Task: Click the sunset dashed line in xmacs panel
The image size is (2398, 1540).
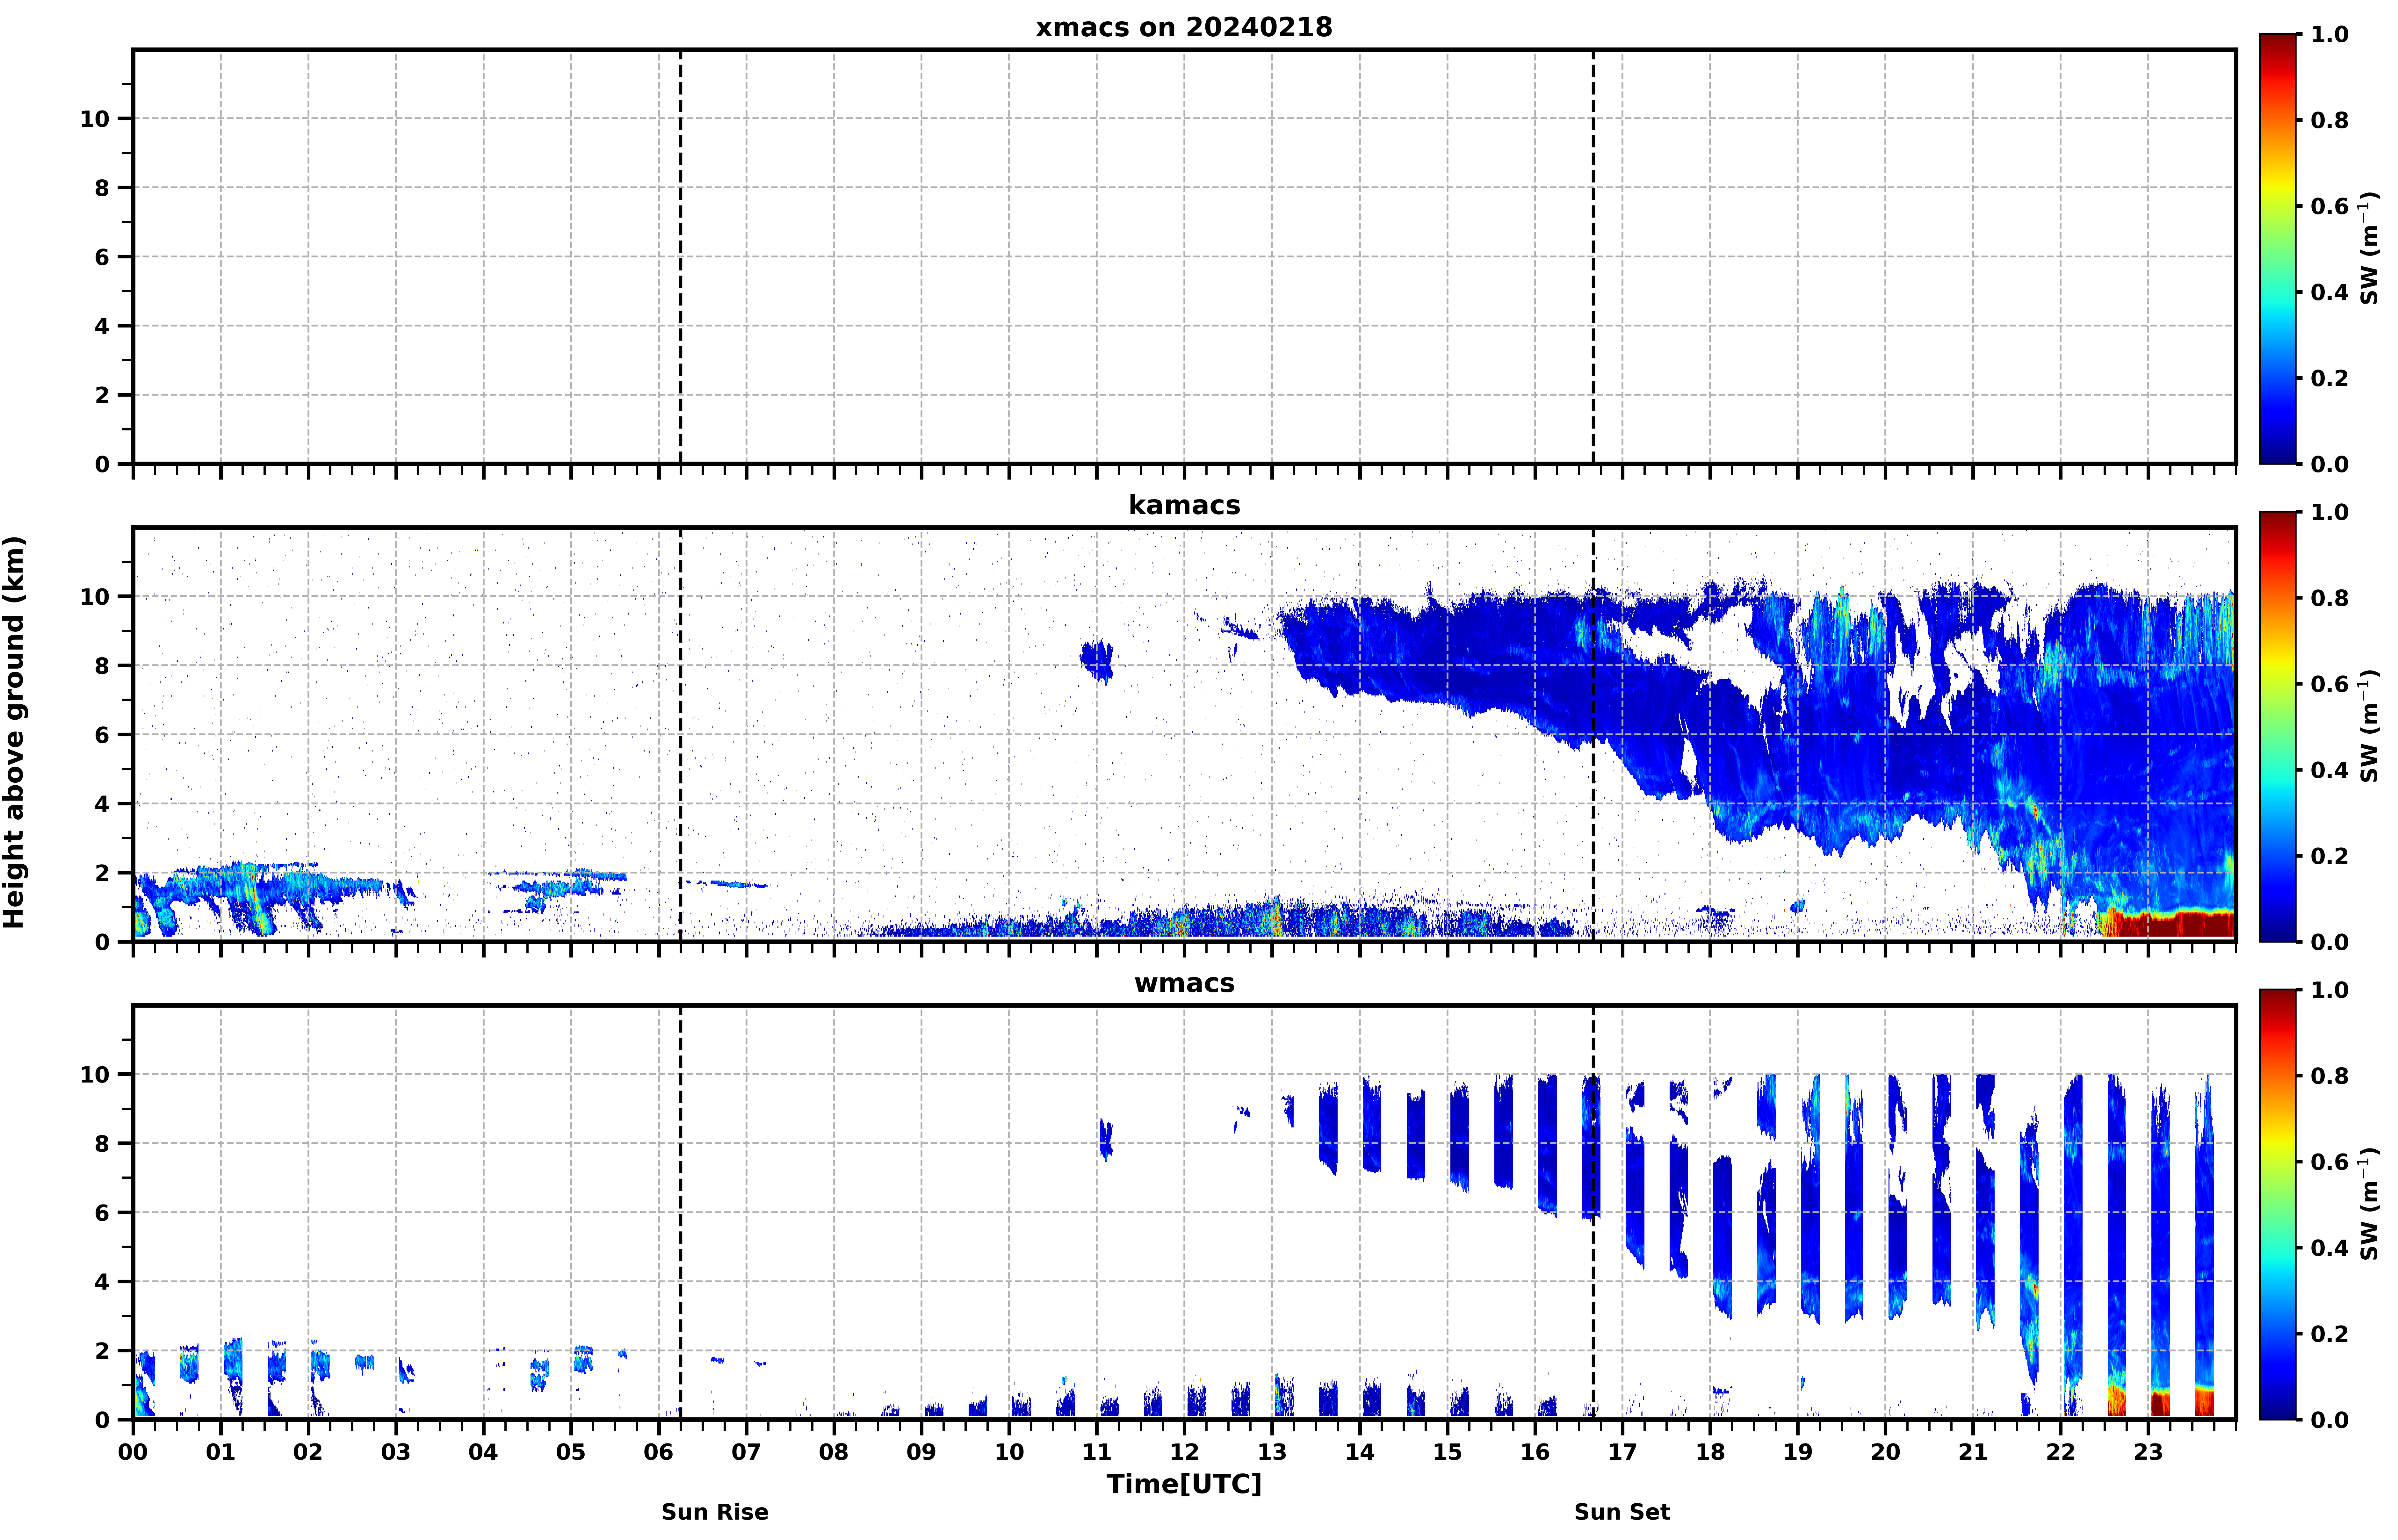Action: click(x=1593, y=257)
